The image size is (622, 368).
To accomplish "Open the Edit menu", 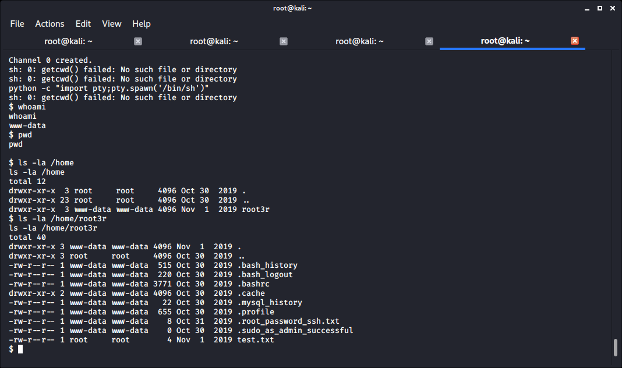I will tap(83, 24).
